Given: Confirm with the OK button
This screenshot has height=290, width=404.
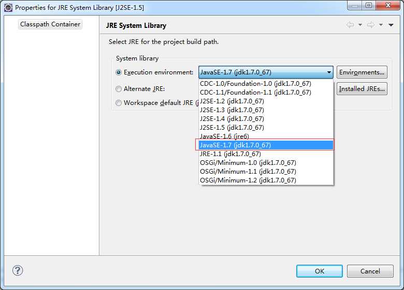Looking at the screenshot, I should point(320,271).
